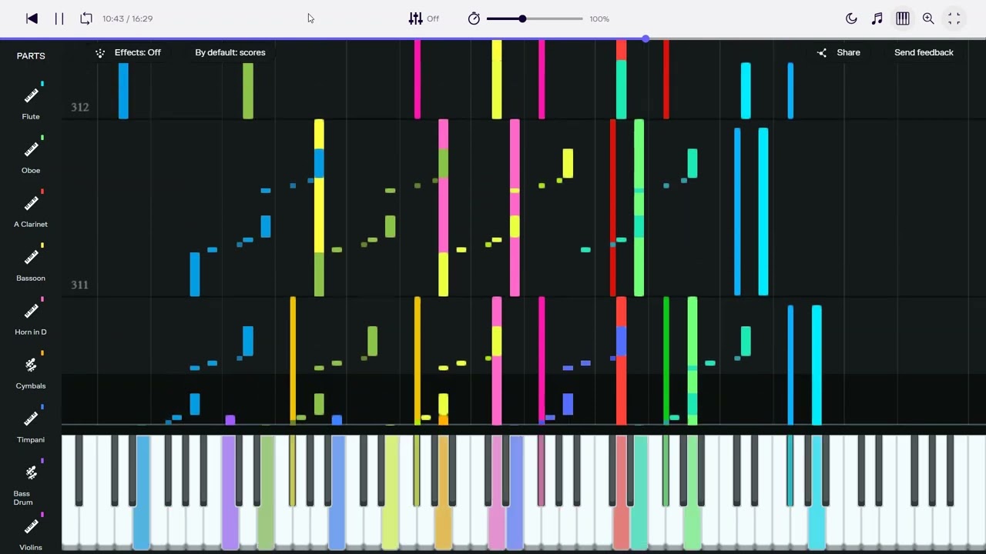This screenshot has height=554, width=986.
Task: Switch to sheet music note view
Action: 877,18
